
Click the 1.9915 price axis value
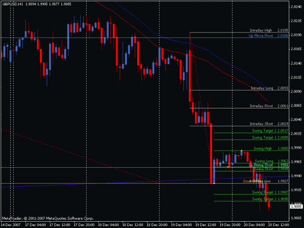coord(296,190)
